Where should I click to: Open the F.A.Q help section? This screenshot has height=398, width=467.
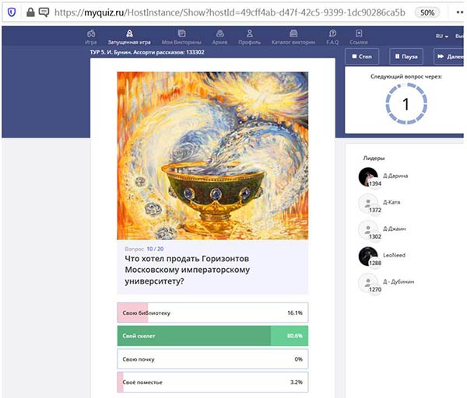pos(332,37)
